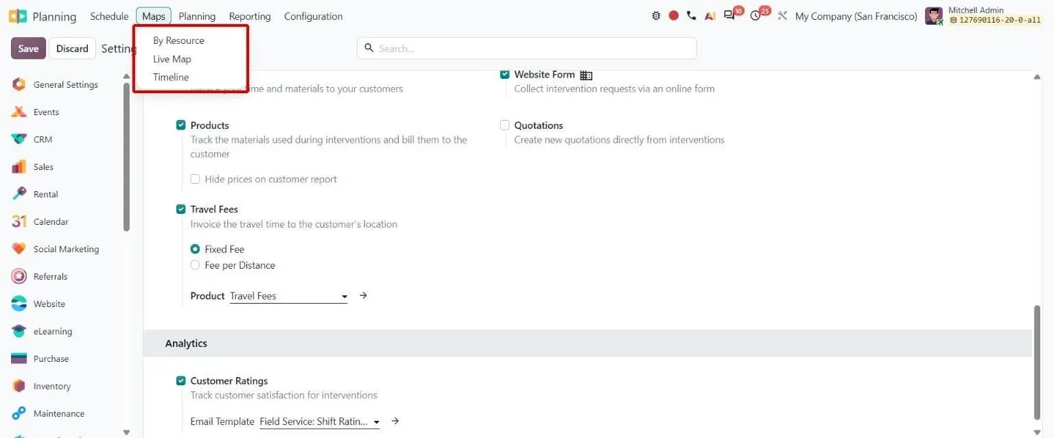Open the AI assistant icon
The height and width of the screenshot is (438, 1054).
(710, 16)
